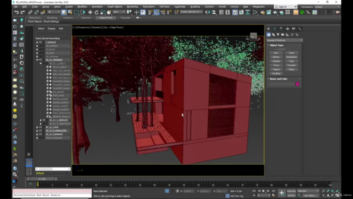Pick the Rectangular Selection Region tool
The width and height of the screenshot is (353, 199).
pyautogui.click(x=77, y=12)
